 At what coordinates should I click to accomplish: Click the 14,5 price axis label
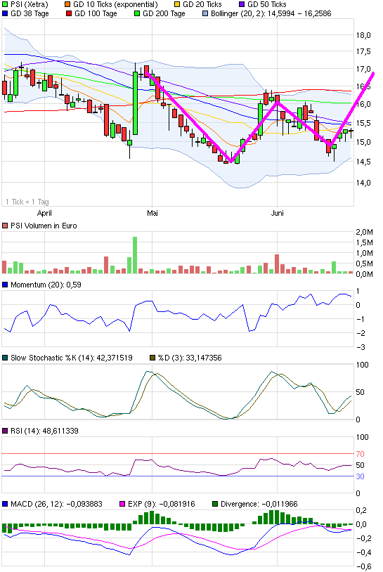(363, 162)
